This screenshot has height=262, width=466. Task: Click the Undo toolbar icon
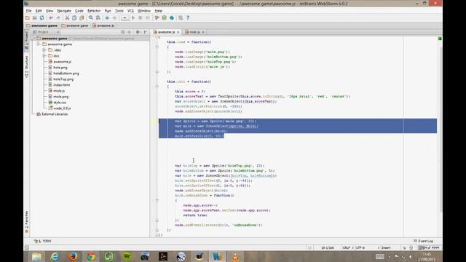pyautogui.click(x=51, y=17)
